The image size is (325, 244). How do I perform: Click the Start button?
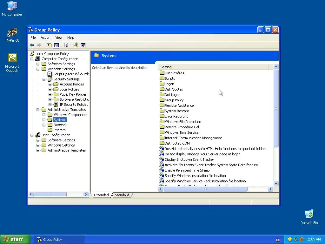(x=15, y=240)
